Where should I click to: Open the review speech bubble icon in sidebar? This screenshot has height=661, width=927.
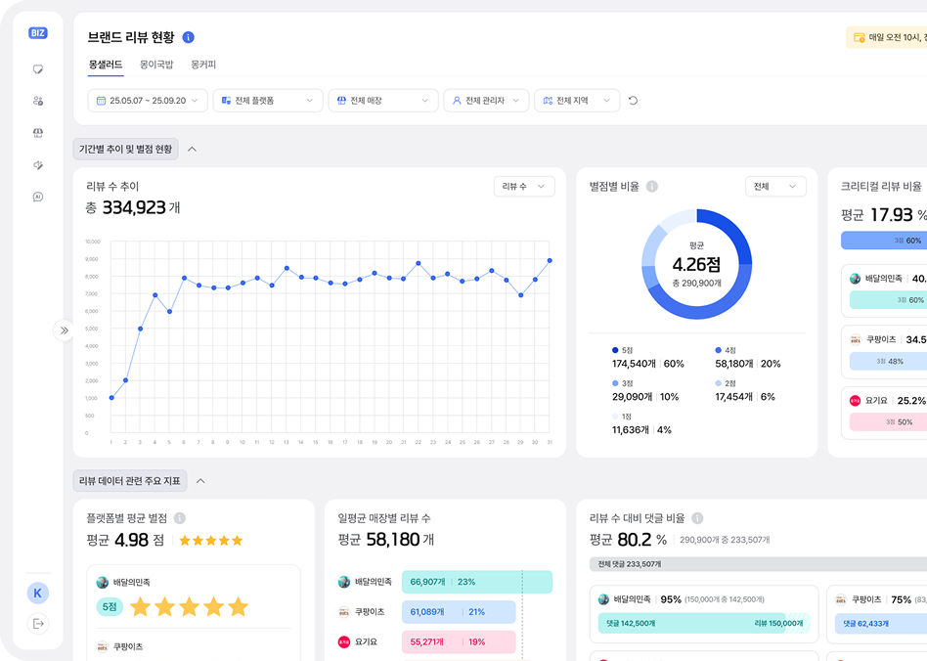coord(38,69)
